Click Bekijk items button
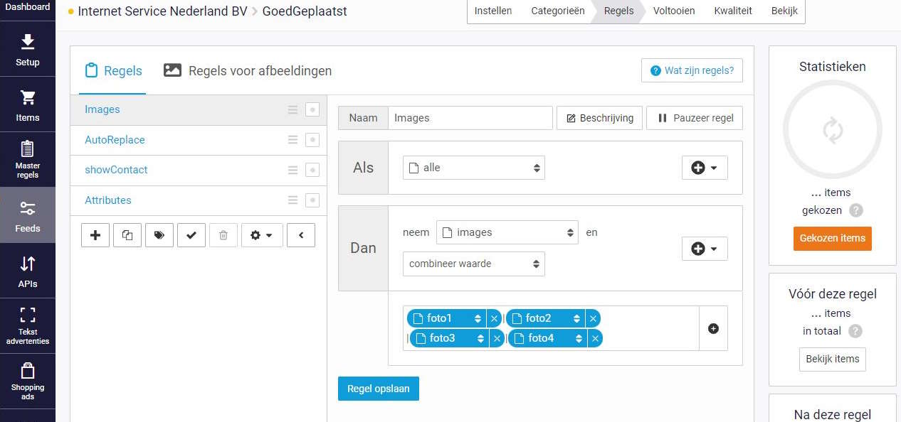Screen dimensions: 901x422 click(833, 359)
